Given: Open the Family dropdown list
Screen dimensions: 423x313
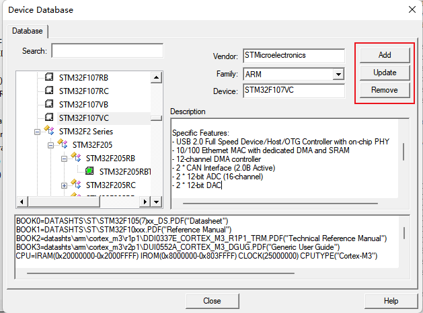Looking at the screenshot, I should coord(338,73).
